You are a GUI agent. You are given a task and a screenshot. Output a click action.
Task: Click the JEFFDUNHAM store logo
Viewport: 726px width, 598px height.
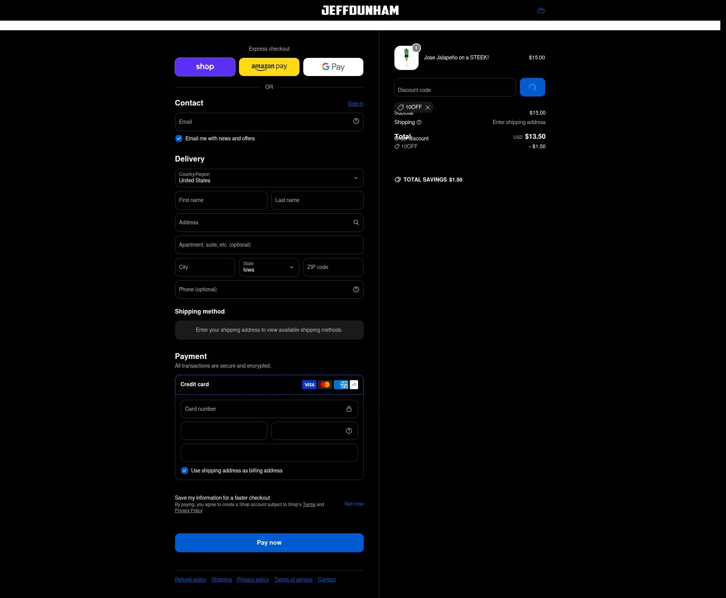(x=360, y=11)
